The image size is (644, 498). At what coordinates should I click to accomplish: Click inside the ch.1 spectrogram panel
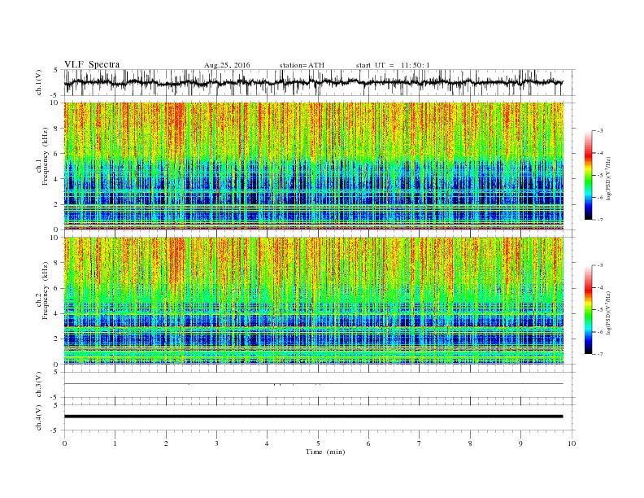click(x=313, y=166)
